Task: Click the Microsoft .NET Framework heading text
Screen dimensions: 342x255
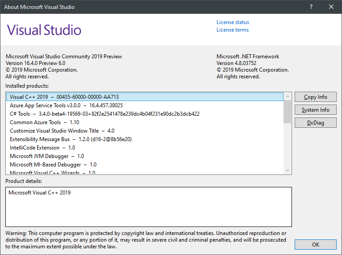Action: 248,57
